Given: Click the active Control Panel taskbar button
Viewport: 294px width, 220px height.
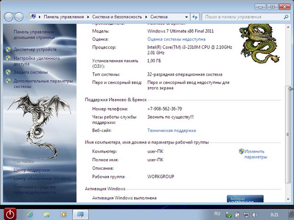Looking at the screenshot, I should 80,214.
